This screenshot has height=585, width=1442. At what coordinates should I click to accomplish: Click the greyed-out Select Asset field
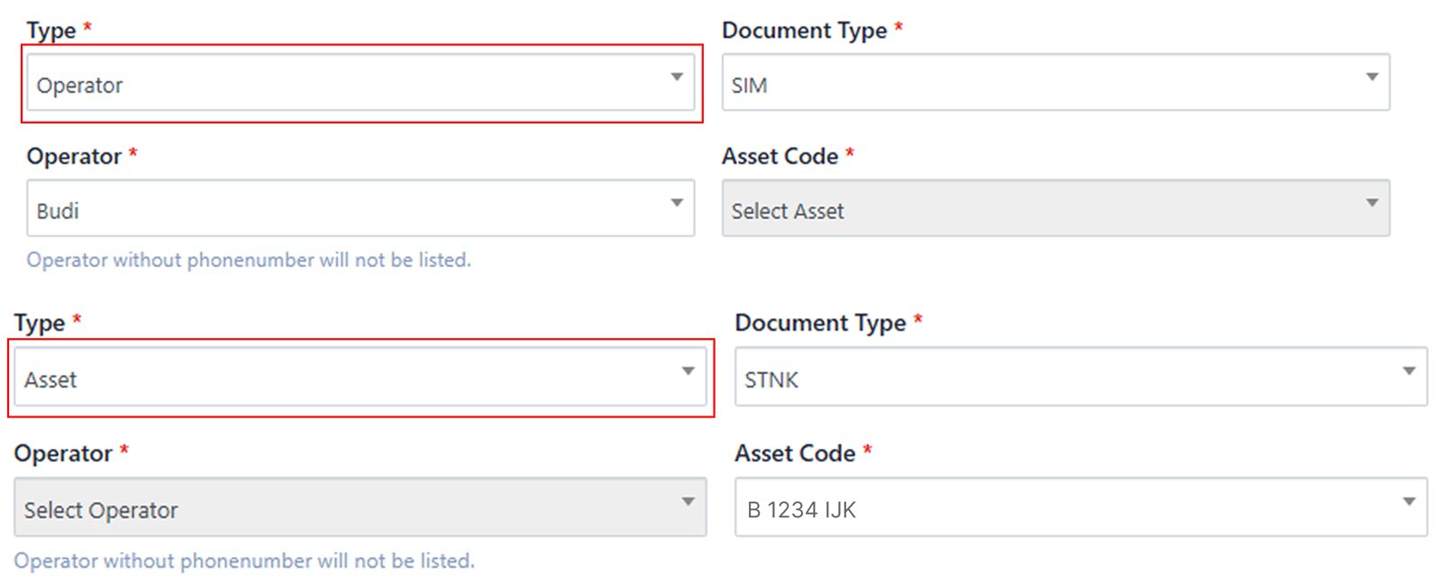point(1036,209)
